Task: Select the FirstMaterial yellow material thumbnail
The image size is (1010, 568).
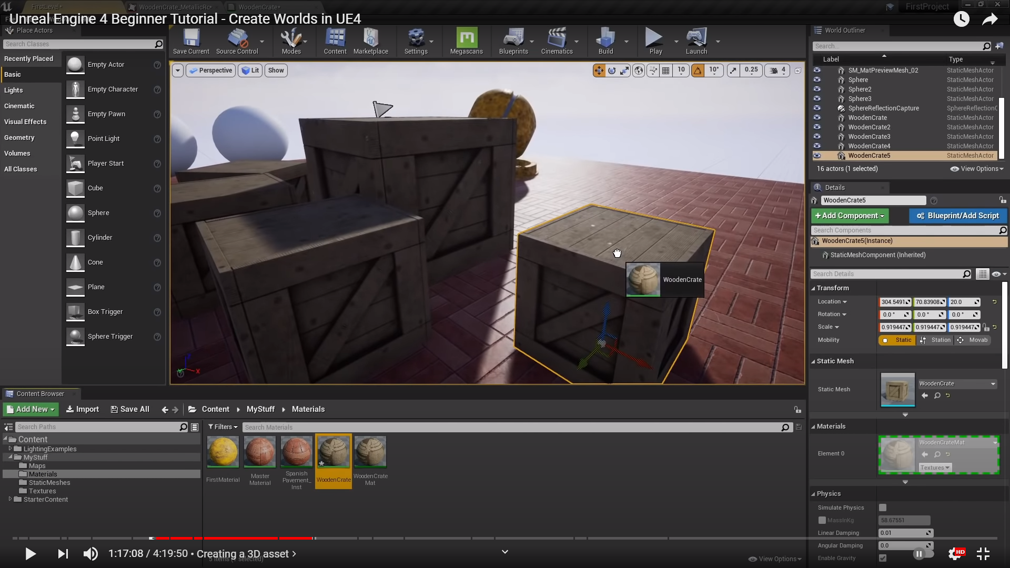Action: pyautogui.click(x=223, y=452)
